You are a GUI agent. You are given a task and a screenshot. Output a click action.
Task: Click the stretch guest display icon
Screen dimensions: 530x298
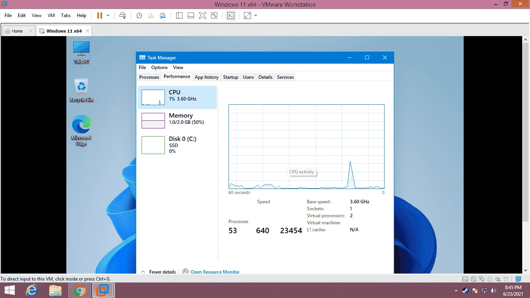point(248,16)
